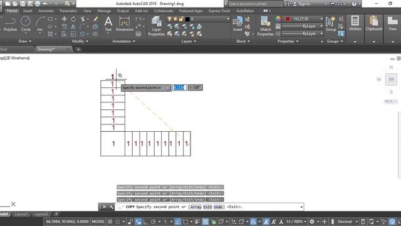This screenshot has height=226, width=401.
Task: Toggle transparency display in status bar
Action: pyautogui.click(x=206, y=222)
